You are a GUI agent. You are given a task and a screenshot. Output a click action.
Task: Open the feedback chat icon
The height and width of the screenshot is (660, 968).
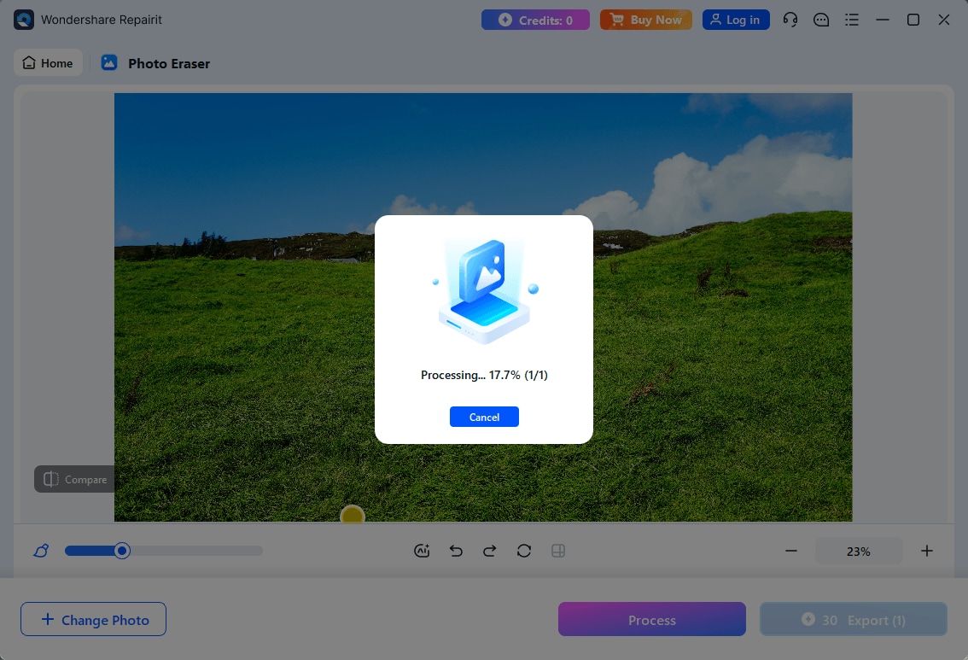click(x=821, y=19)
